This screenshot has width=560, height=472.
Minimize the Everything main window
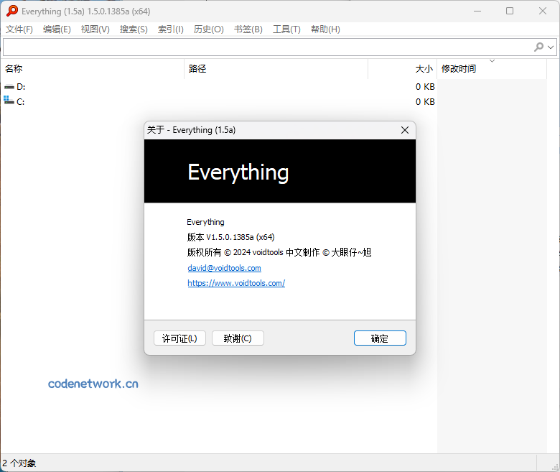(477, 11)
